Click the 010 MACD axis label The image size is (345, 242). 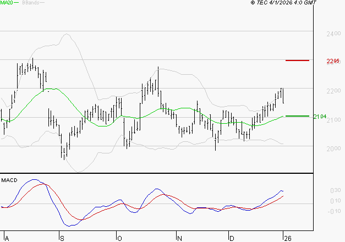(336, 201)
